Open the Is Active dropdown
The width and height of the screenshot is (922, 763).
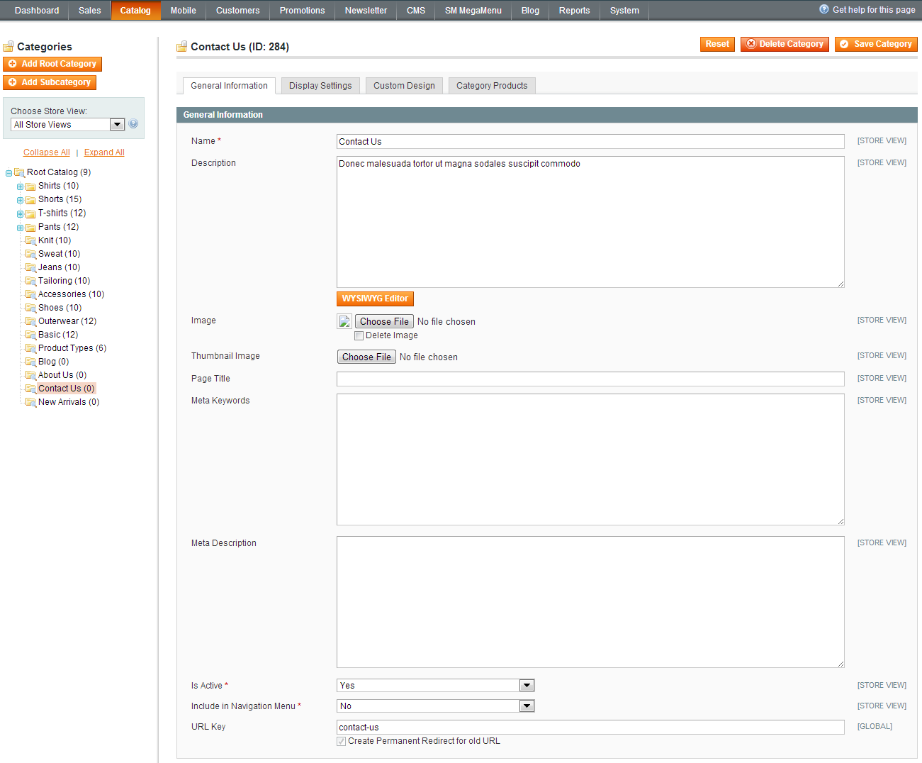(x=435, y=686)
